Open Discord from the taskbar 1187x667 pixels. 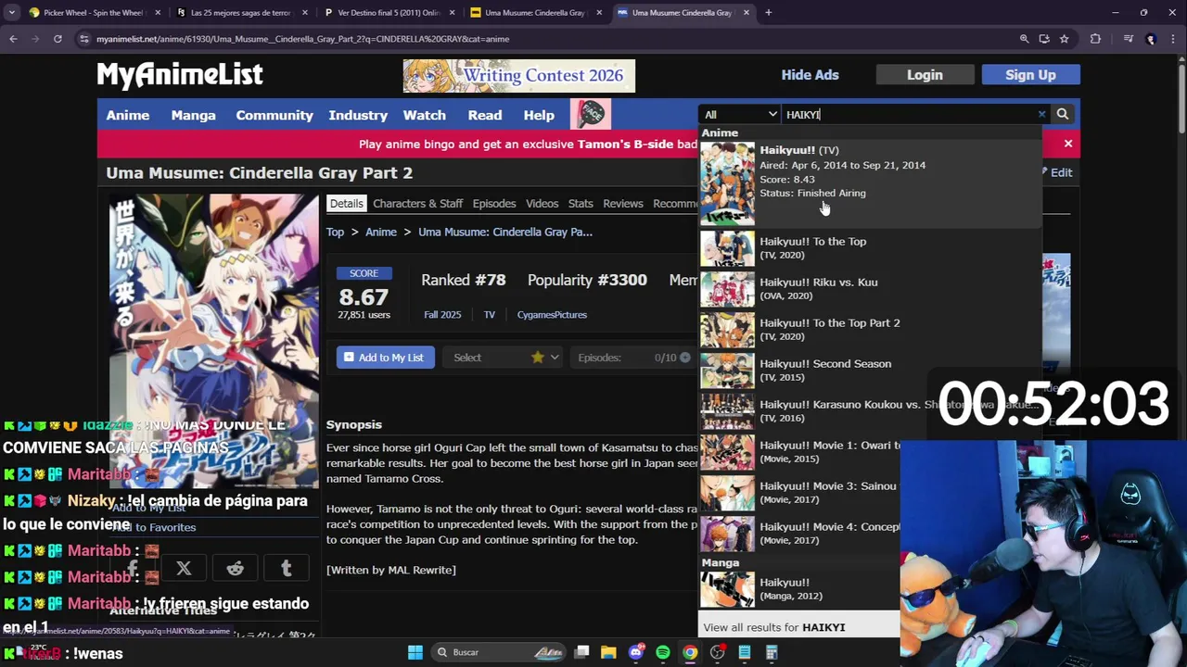pos(635,652)
